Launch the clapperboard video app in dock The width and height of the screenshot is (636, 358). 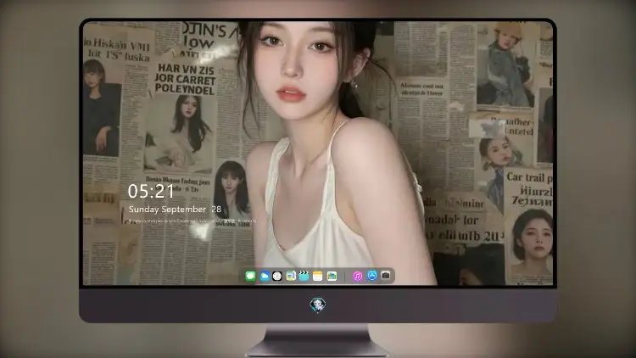[x=304, y=276]
